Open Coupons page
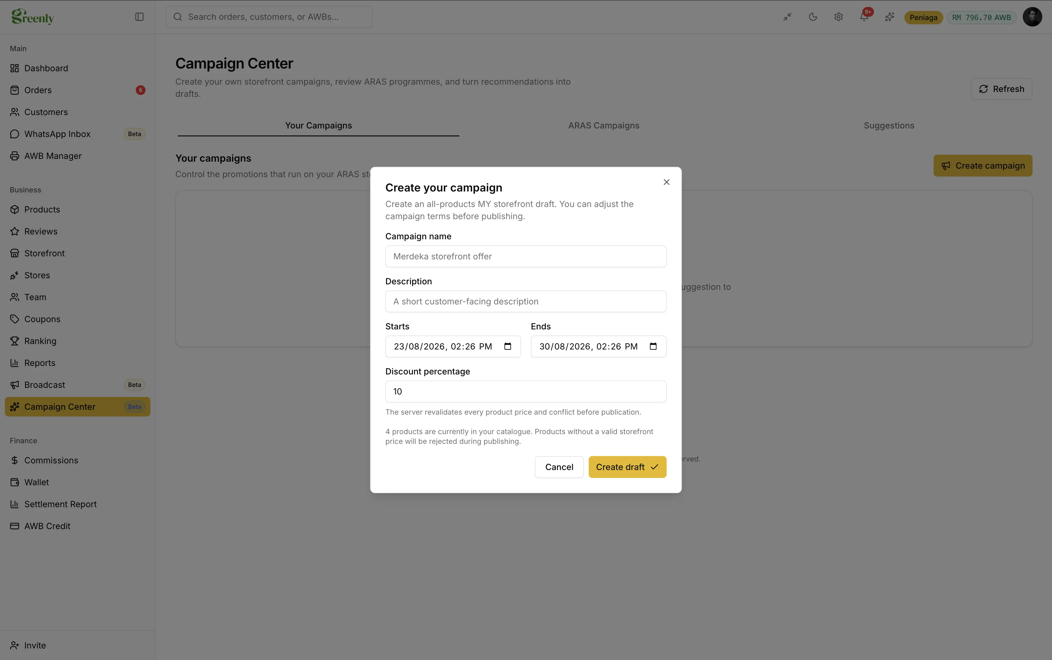Viewport: 1052px width, 660px height. 78,319
